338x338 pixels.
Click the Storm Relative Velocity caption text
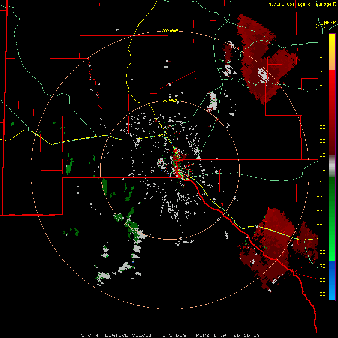[x=171, y=335]
